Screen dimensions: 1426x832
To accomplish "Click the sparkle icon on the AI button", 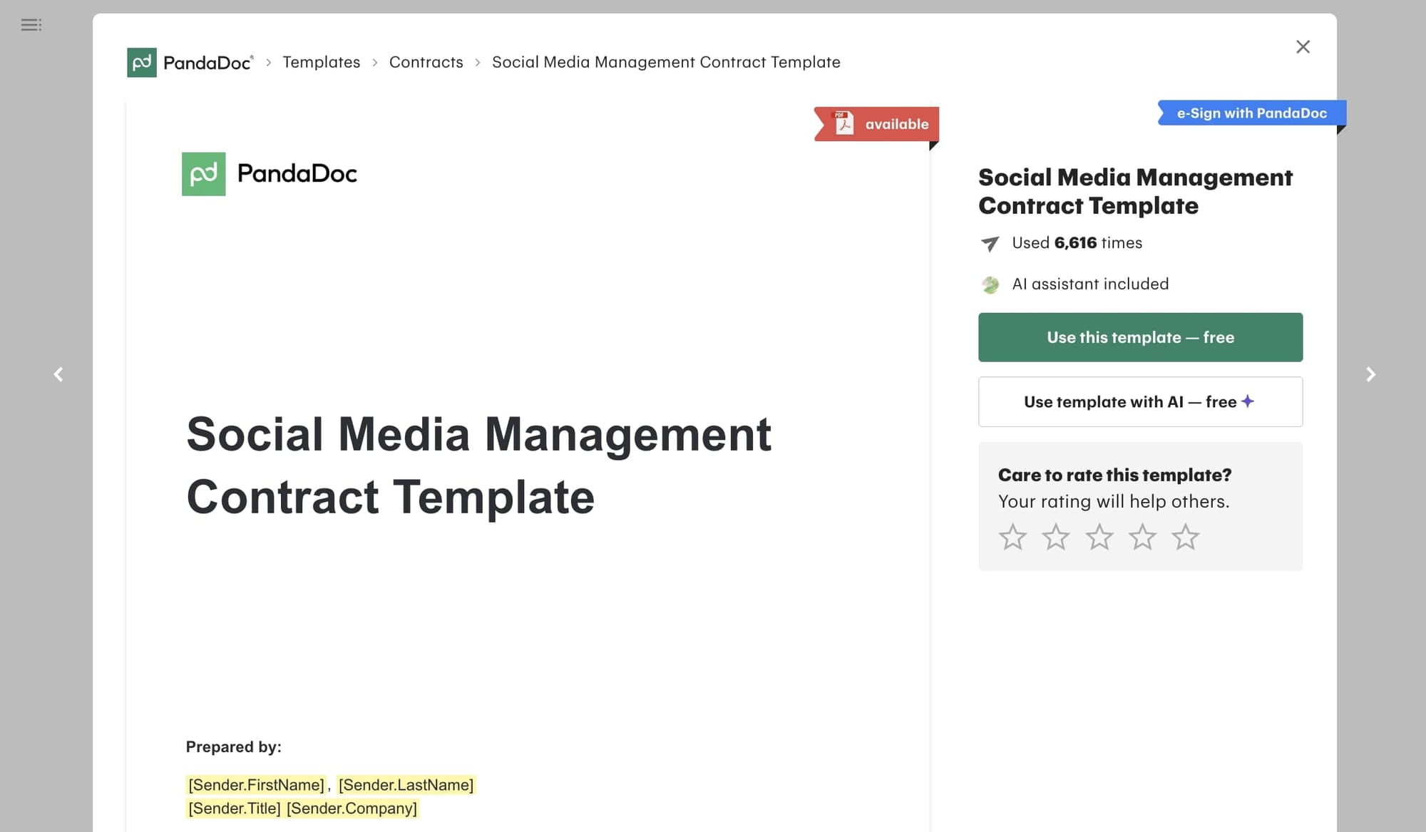I will coord(1246,401).
